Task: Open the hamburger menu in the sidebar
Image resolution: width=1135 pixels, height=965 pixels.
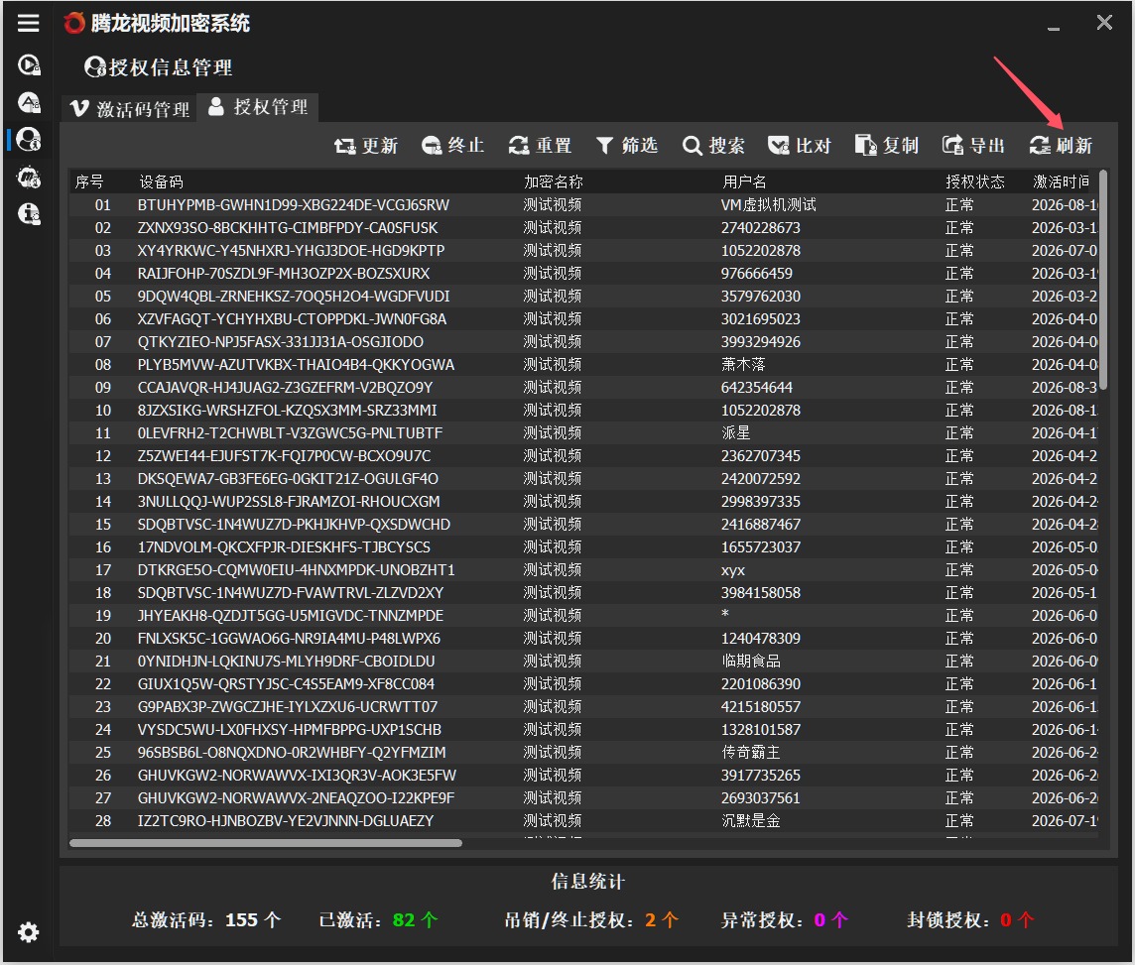Action: 28,23
